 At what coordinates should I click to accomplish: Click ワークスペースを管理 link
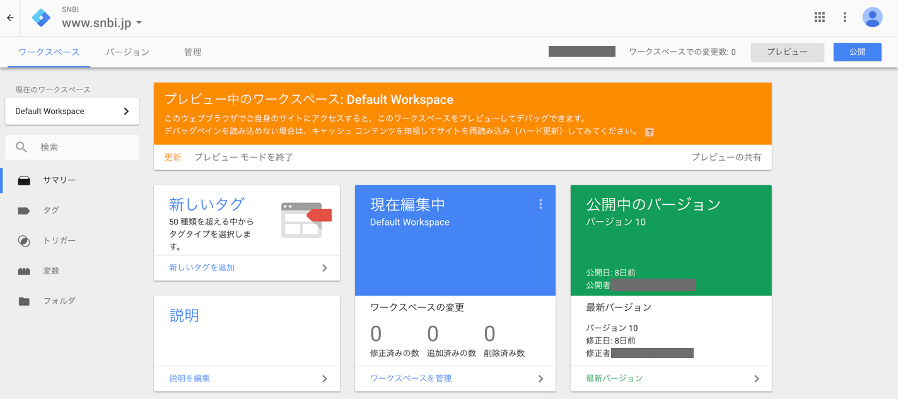point(411,379)
